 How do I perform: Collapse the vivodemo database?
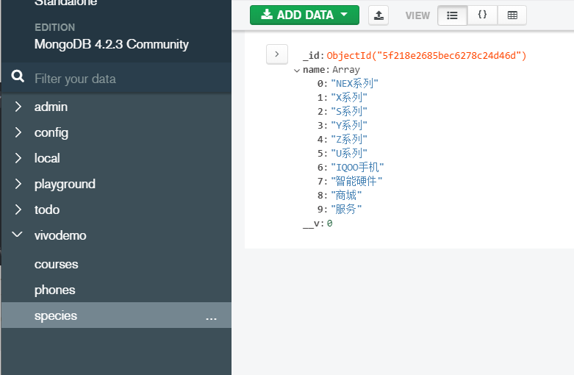[17, 235]
